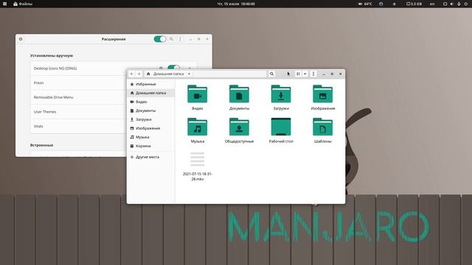Open Видео from the sidebar
472x265 pixels.
[150, 102]
